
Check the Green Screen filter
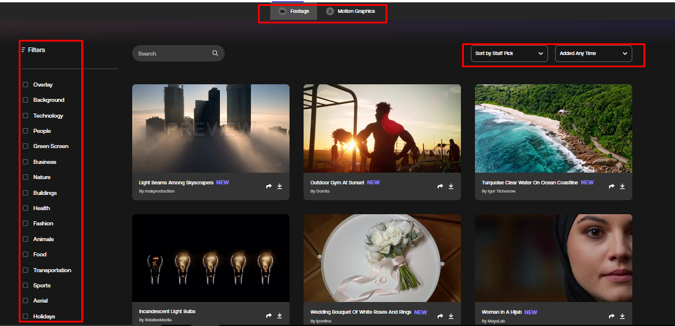[x=25, y=146]
